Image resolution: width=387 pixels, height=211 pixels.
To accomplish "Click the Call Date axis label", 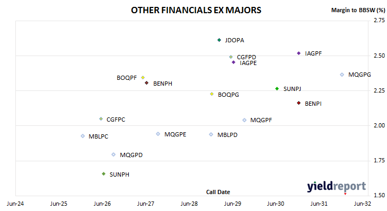I will [218, 192].
